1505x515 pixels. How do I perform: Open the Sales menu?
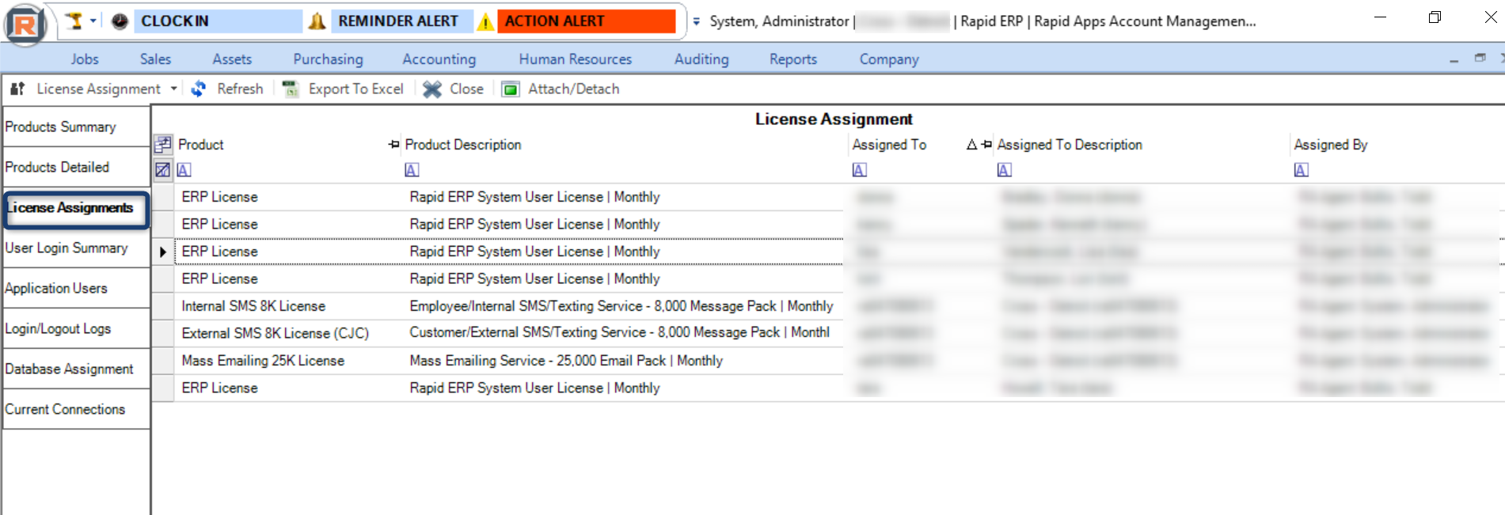coord(155,59)
